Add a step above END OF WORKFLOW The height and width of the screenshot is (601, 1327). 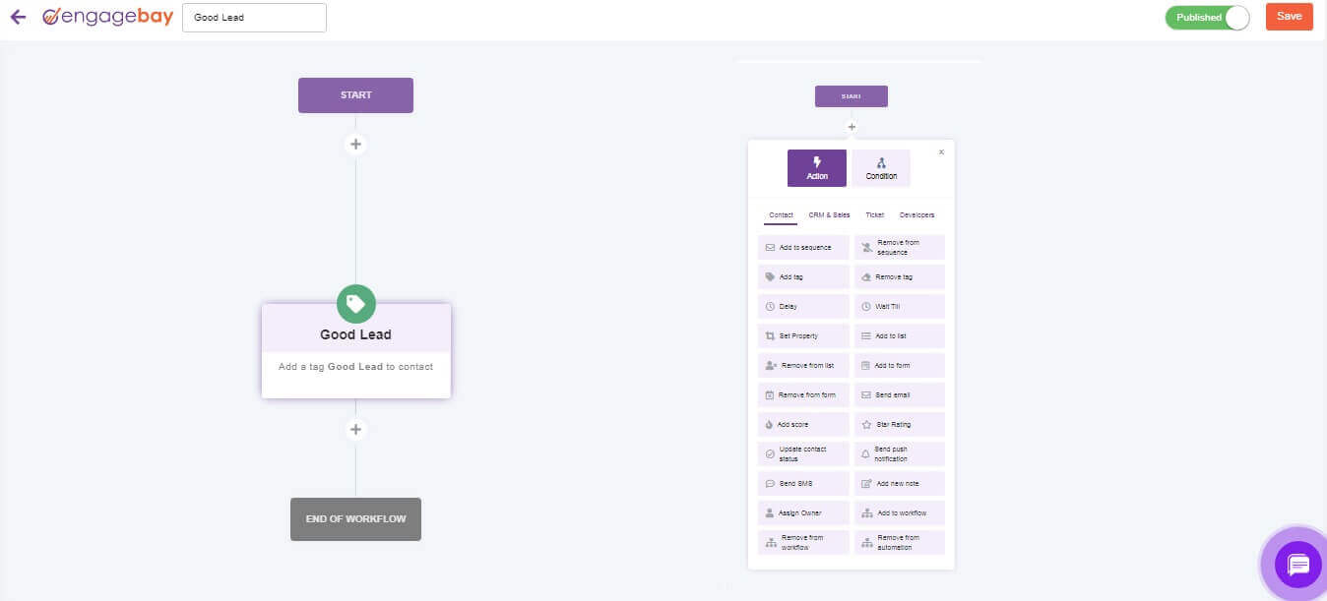[355, 429]
